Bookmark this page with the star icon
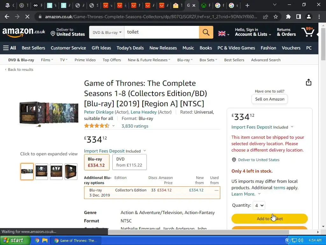Image resolution: width=326 pixels, height=245 pixels. tap(276, 17)
